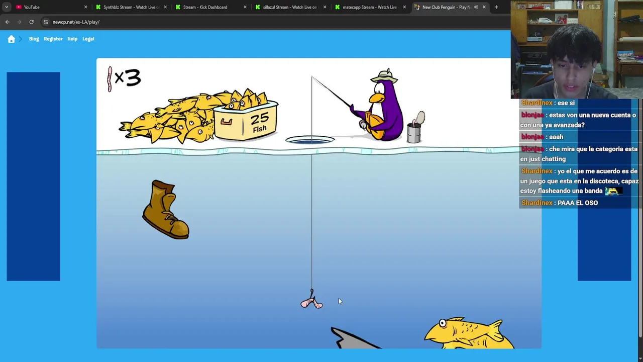
Task: Close the Stream - Kick Dashboard tab
Action: pos(245,7)
